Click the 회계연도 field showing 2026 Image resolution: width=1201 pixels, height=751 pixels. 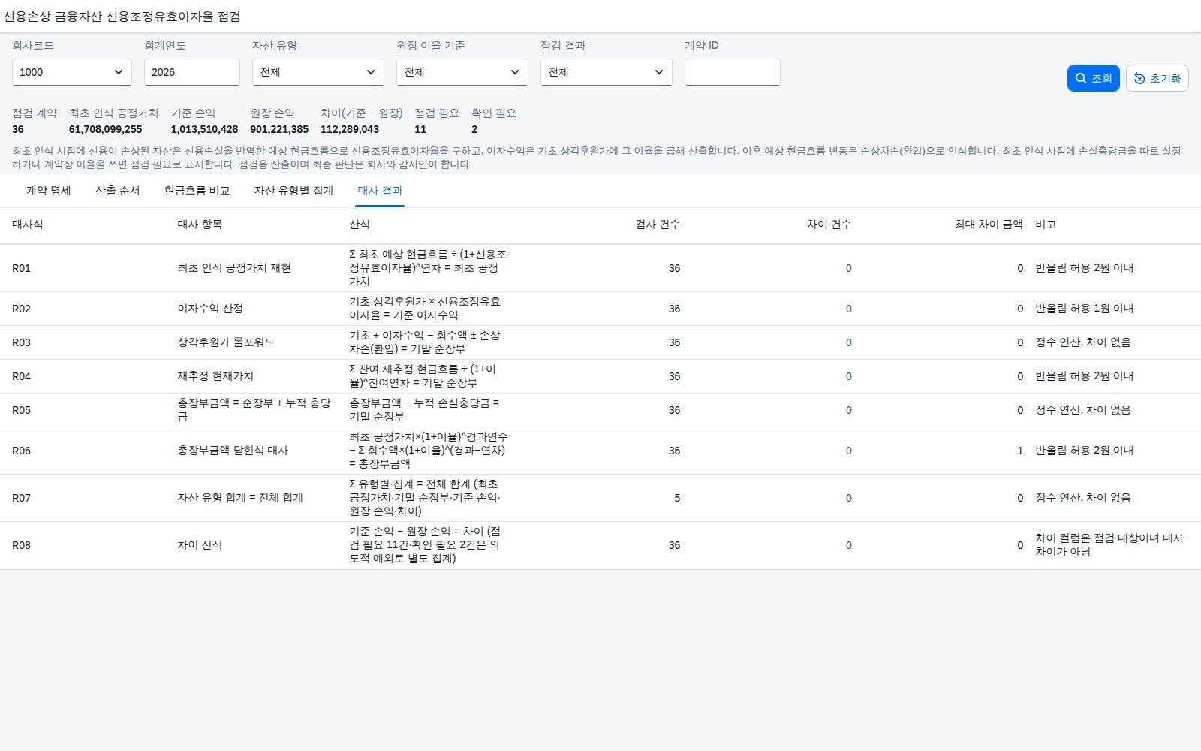192,72
